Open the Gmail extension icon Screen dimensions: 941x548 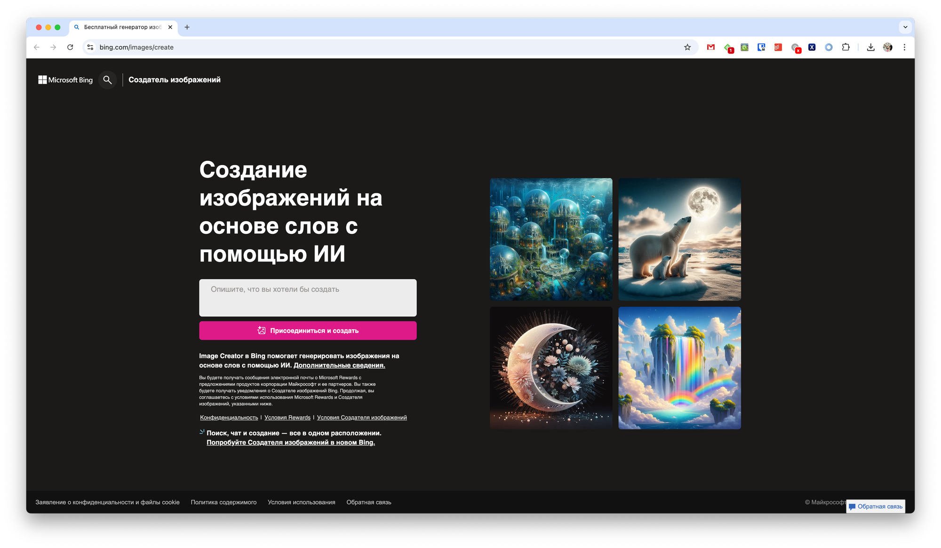(711, 47)
